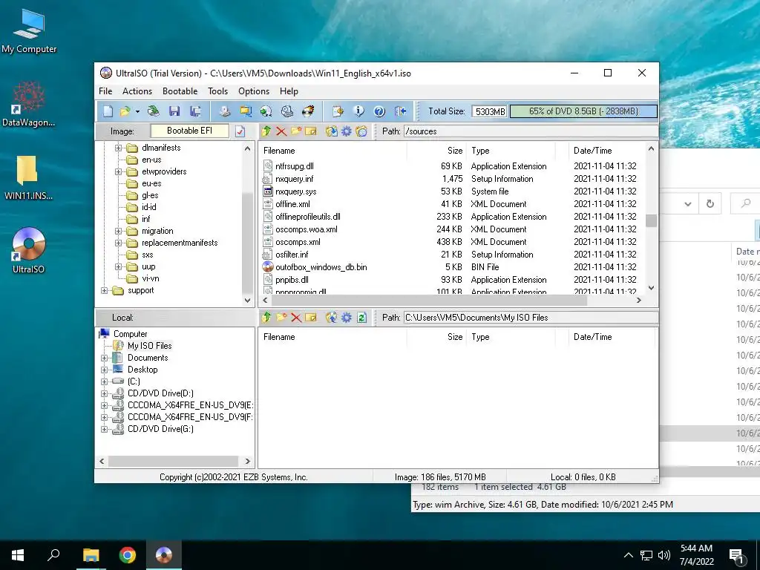Click the Up folder icon in the Local pane

pos(266,318)
